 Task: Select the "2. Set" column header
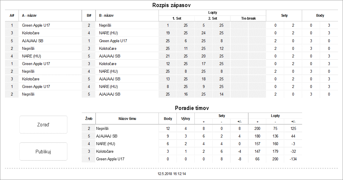tap(212, 18)
